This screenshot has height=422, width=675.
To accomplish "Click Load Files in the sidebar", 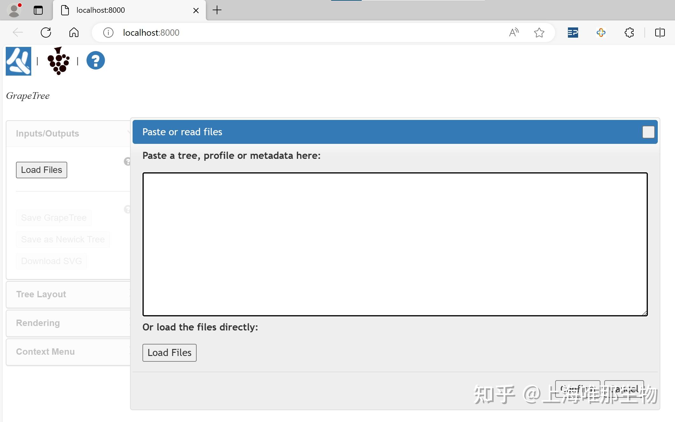I will pos(41,170).
